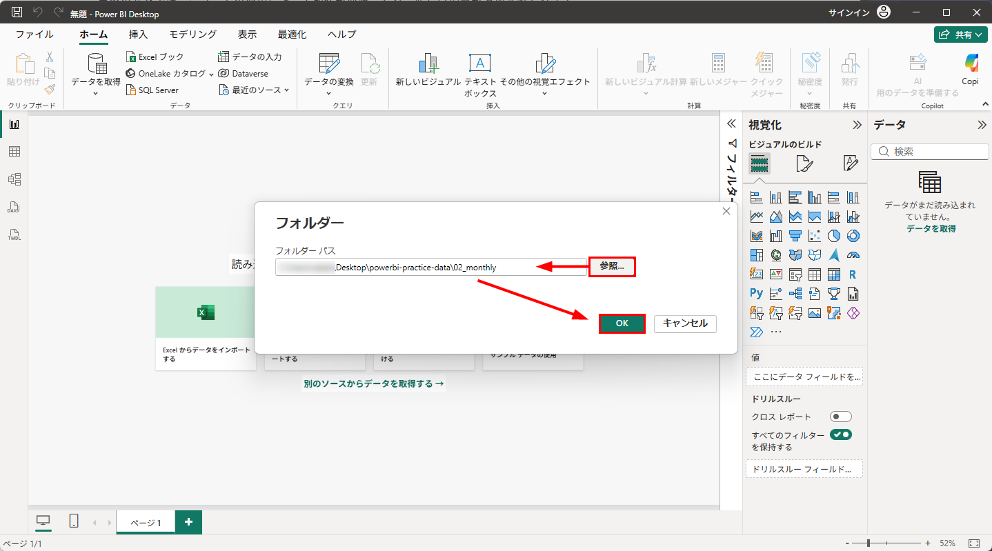Screen dimensions: 992x551
Task: Click the データを取得 link in Data pane
Action: coord(931,228)
